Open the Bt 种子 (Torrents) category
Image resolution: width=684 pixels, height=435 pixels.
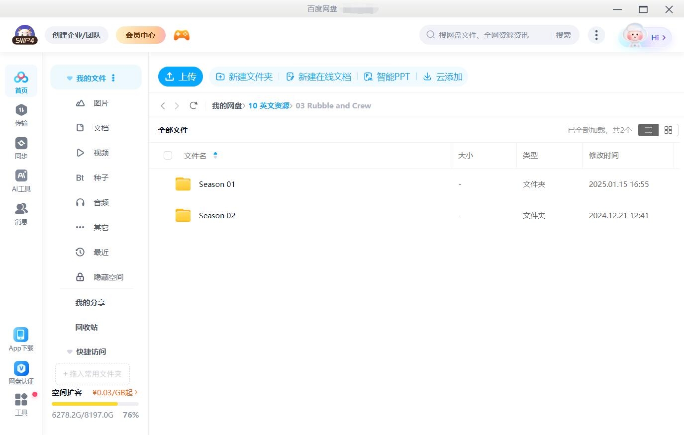(100, 177)
